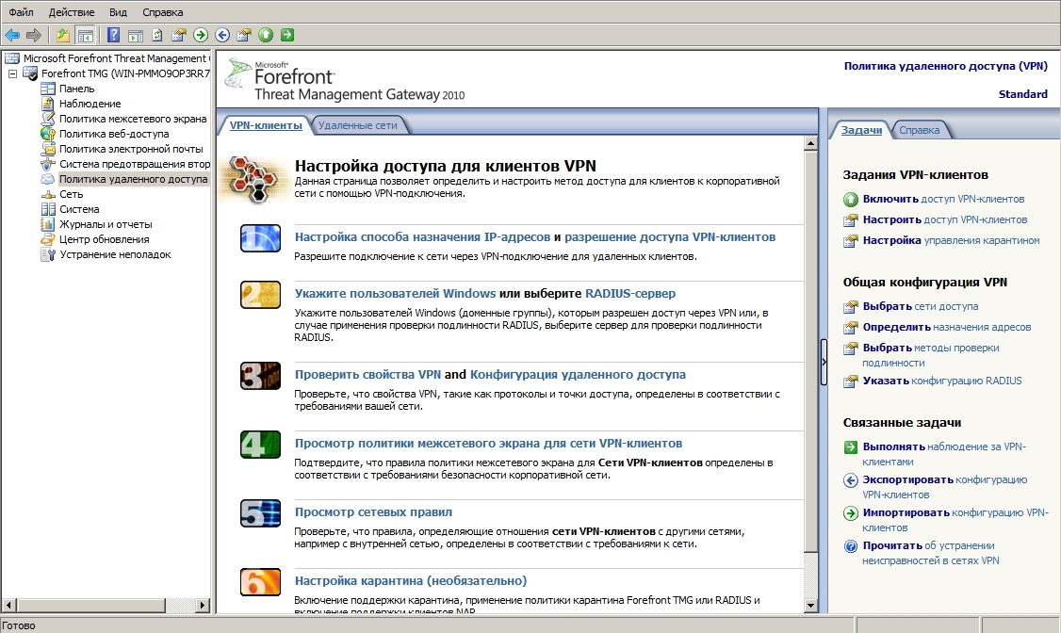
Task: Open Help via the blue question mark icon
Action: tap(114, 35)
